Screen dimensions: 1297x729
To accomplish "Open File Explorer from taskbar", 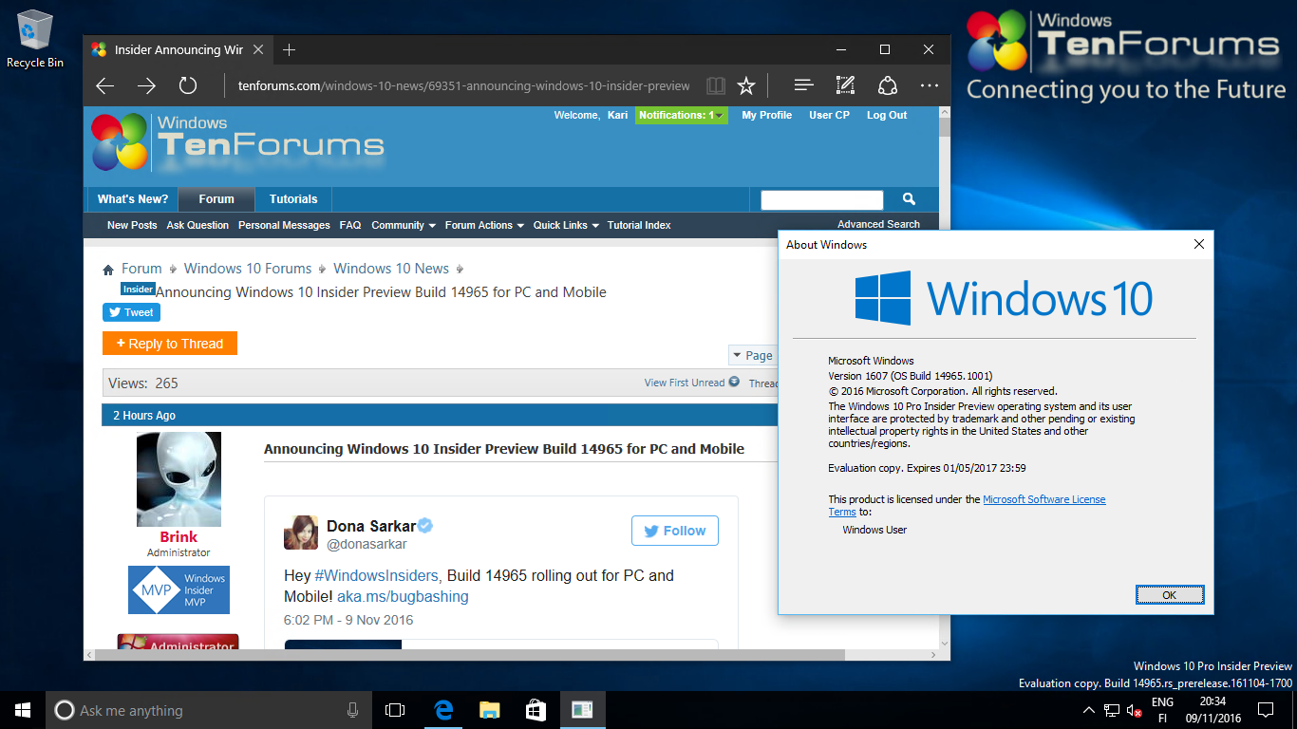I will [489, 710].
